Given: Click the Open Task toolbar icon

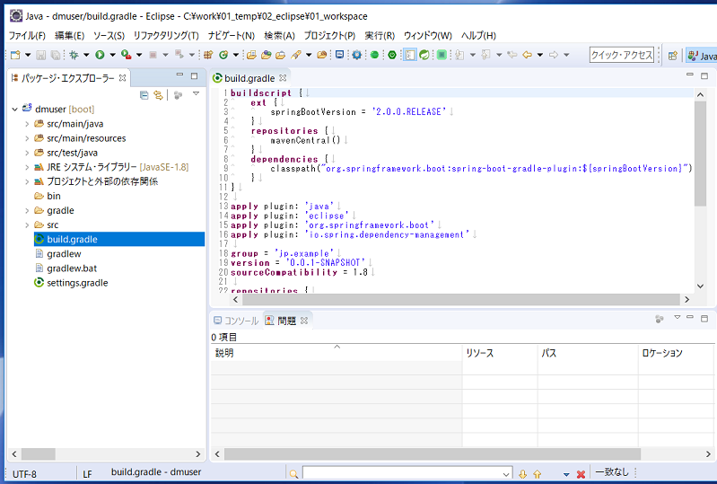Looking at the screenshot, I should (x=280, y=55).
